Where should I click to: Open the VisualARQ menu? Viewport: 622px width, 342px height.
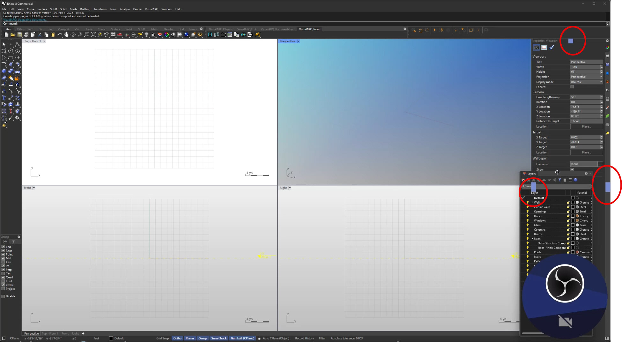point(152,9)
